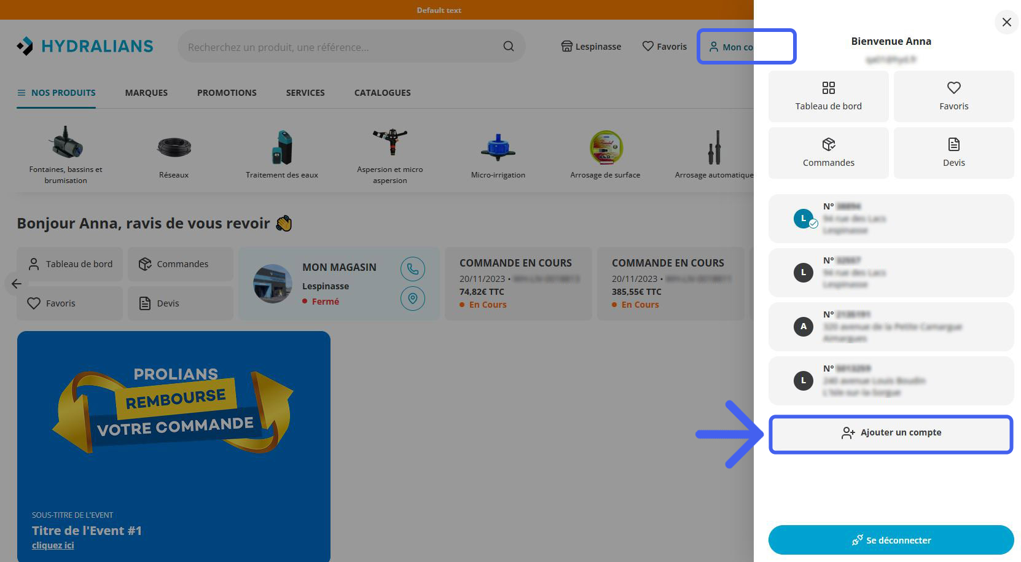Open Commandes box tile in side panel

[x=828, y=153]
